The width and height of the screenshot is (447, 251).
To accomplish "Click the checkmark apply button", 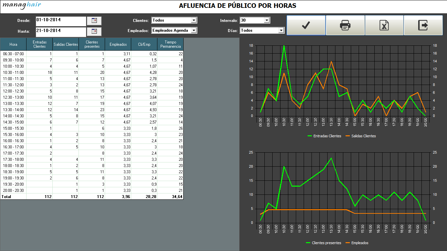I will [306, 25].
